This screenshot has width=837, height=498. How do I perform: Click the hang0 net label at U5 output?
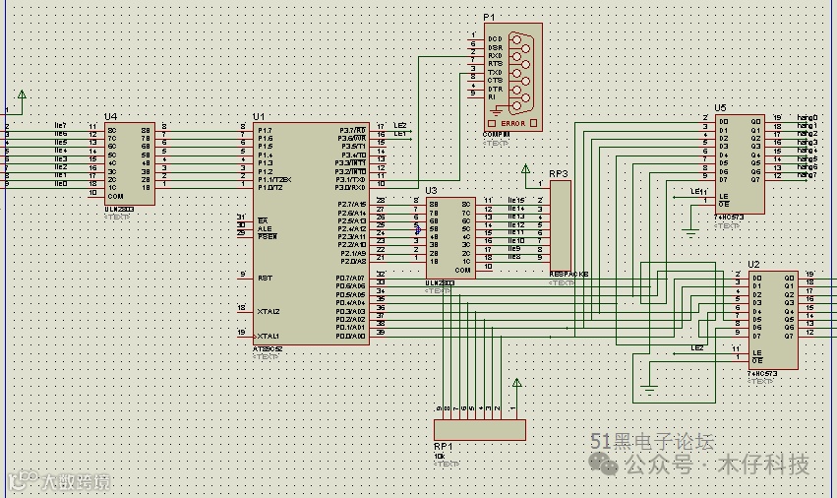point(807,117)
